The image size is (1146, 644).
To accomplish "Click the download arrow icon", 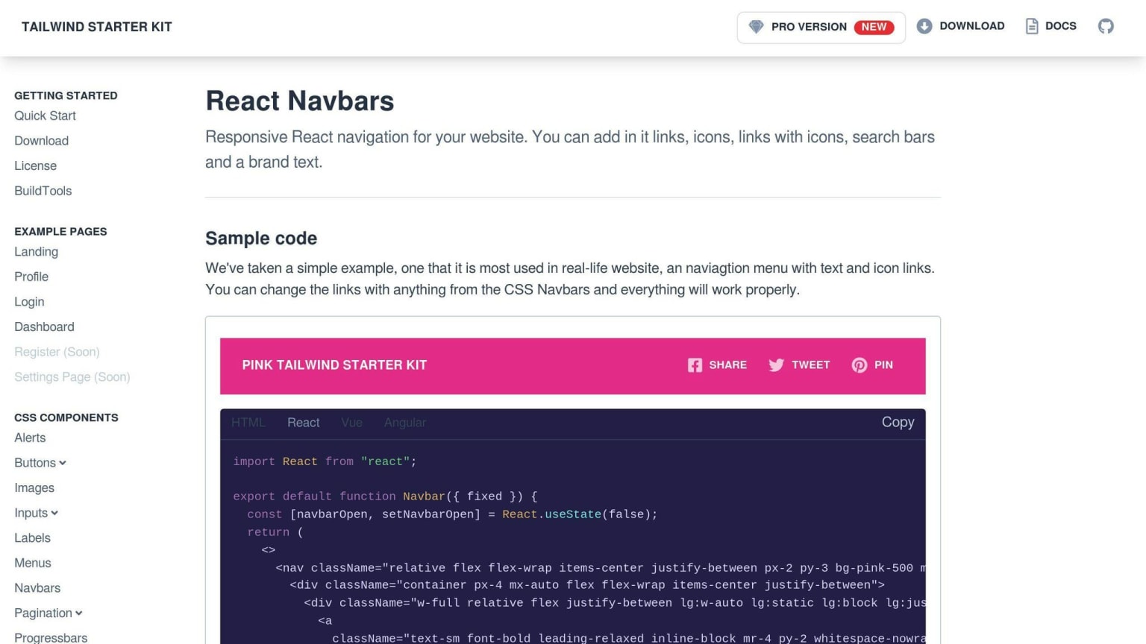I will (924, 26).
